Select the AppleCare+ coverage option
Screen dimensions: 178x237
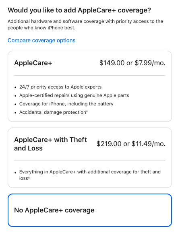coord(90,86)
